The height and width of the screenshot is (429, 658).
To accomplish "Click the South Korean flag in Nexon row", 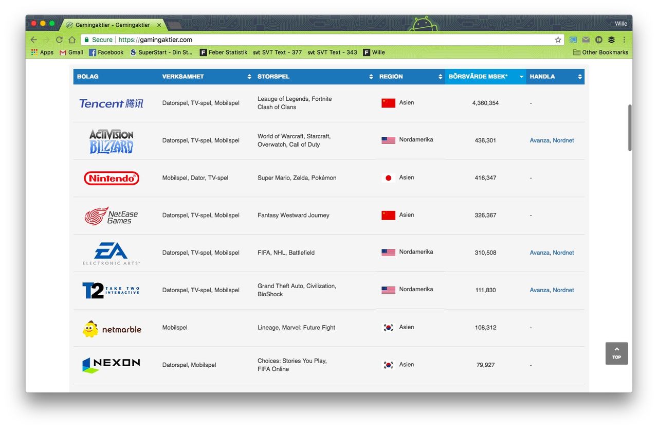I will (x=388, y=365).
